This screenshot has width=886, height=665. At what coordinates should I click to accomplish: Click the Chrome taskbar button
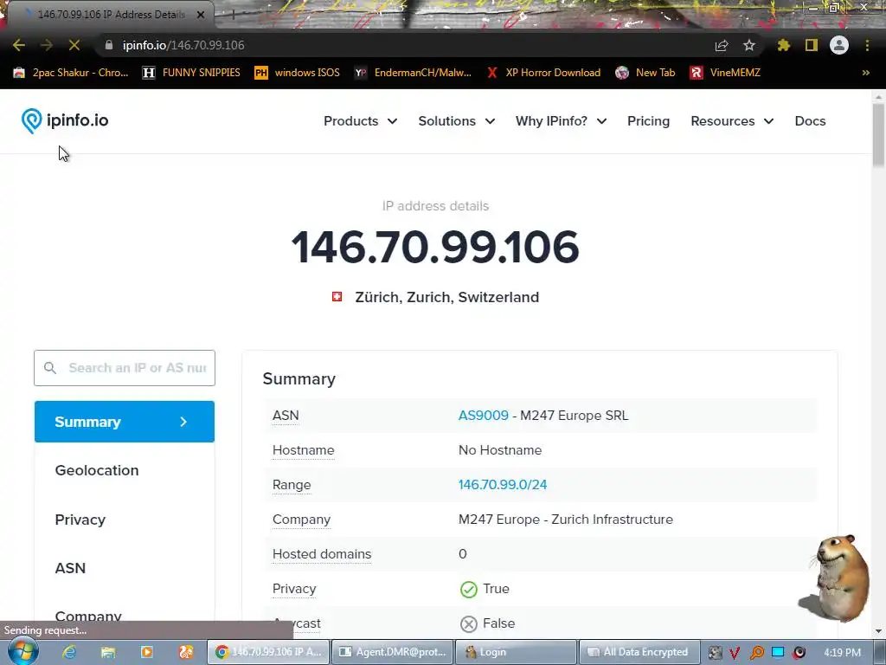click(269, 652)
